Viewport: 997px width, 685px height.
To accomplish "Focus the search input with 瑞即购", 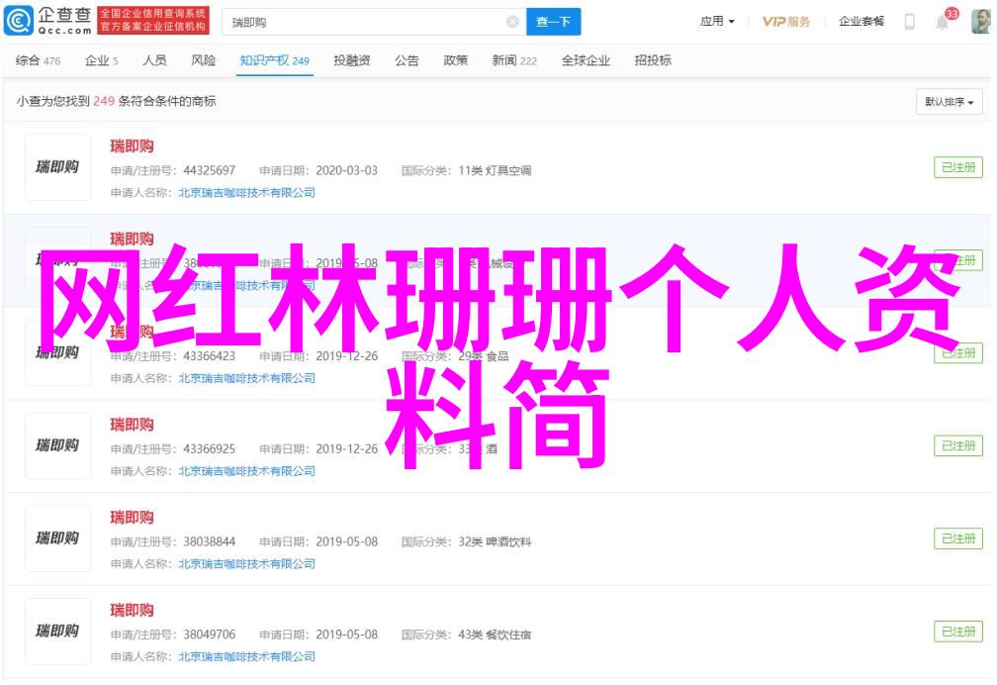I will click(374, 23).
